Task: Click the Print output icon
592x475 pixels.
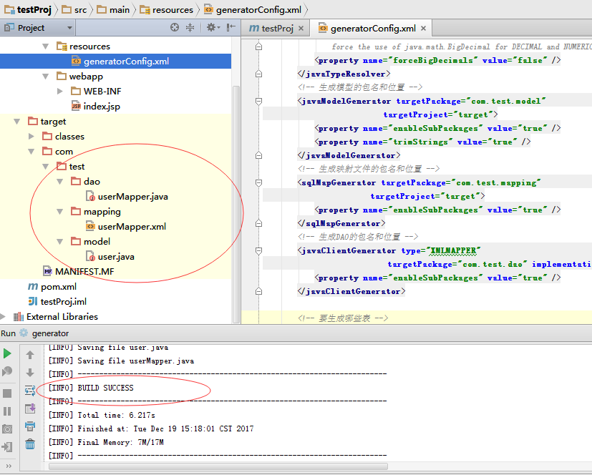Action: (x=30, y=426)
